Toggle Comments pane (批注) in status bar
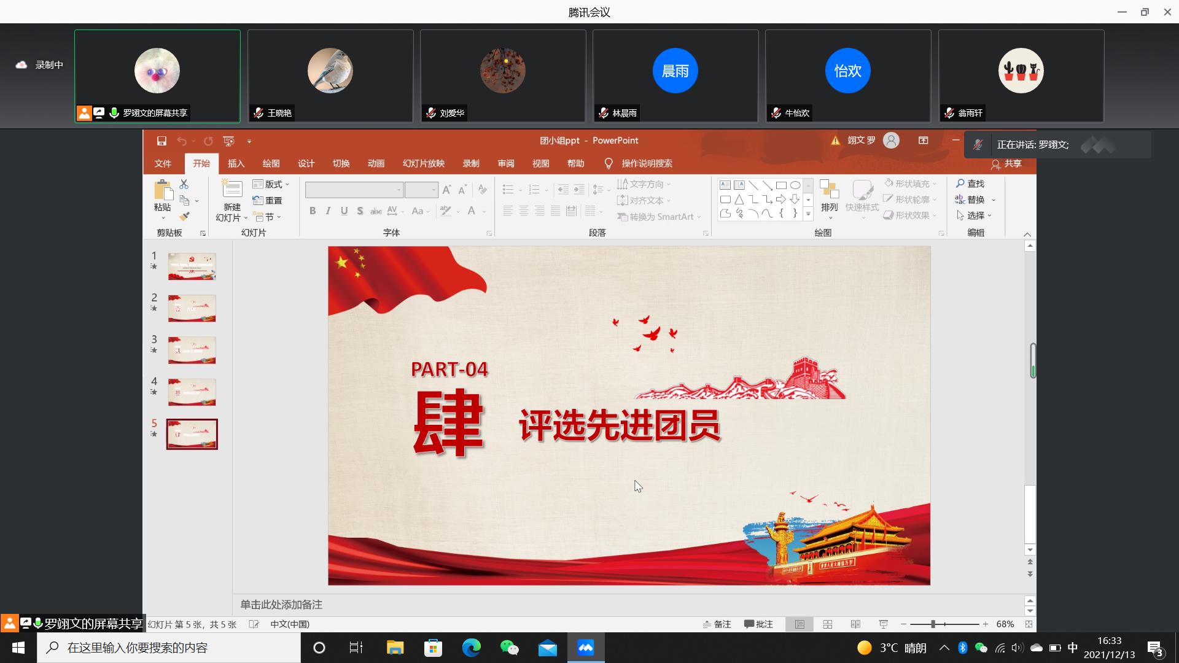 pyautogui.click(x=758, y=624)
